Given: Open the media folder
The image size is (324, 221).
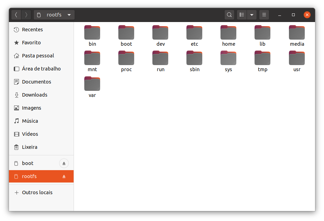Looking at the screenshot, I should [297, 36].
